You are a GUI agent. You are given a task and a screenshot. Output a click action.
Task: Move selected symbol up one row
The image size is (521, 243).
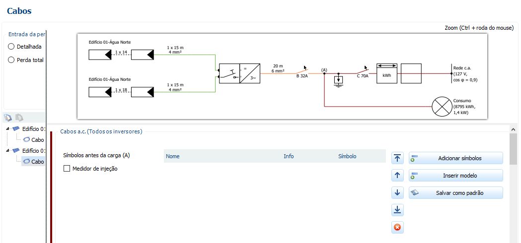point(397,175)
